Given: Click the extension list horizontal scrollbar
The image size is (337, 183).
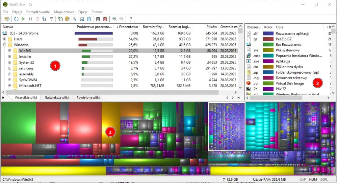Looking at the screenshot, I should (276, 98).
